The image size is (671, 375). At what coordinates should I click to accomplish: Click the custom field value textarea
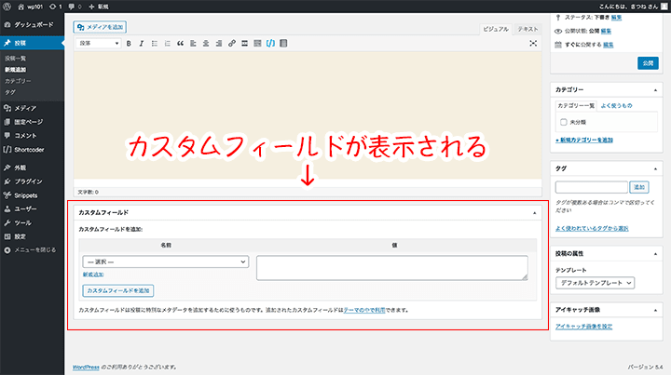click(x=392, y=268)
